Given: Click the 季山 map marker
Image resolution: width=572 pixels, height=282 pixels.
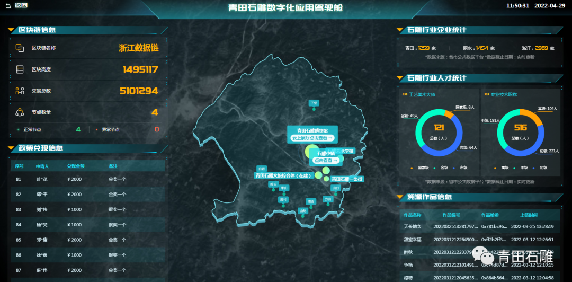Looking at the screenshot, I should (x=283, y=190).
